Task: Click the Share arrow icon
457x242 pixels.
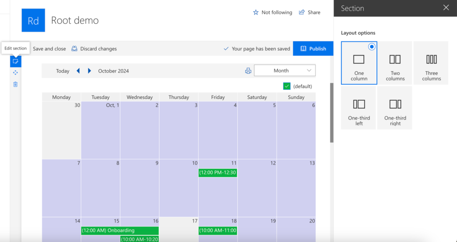Action: tap(302, 12)
